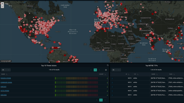This screenshot has width=184, height=103.
Task: Refresh the Top 10 Threat Actors panel
Action: click(108, 65)
